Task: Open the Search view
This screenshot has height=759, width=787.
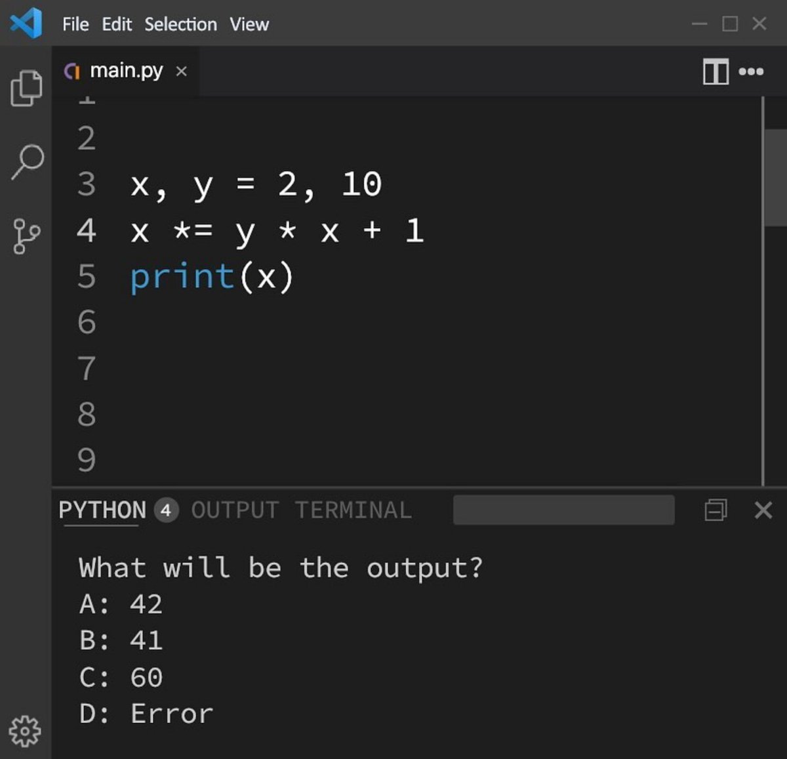Action: point(26,161)
